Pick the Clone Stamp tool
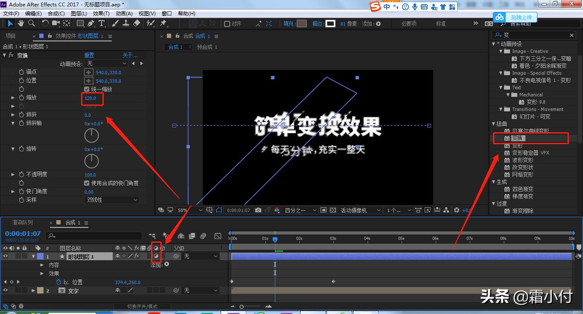Screen dimensions: 583x314 pos(126,23)
